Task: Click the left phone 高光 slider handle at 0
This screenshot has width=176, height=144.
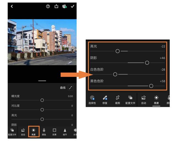Action: 42,119
